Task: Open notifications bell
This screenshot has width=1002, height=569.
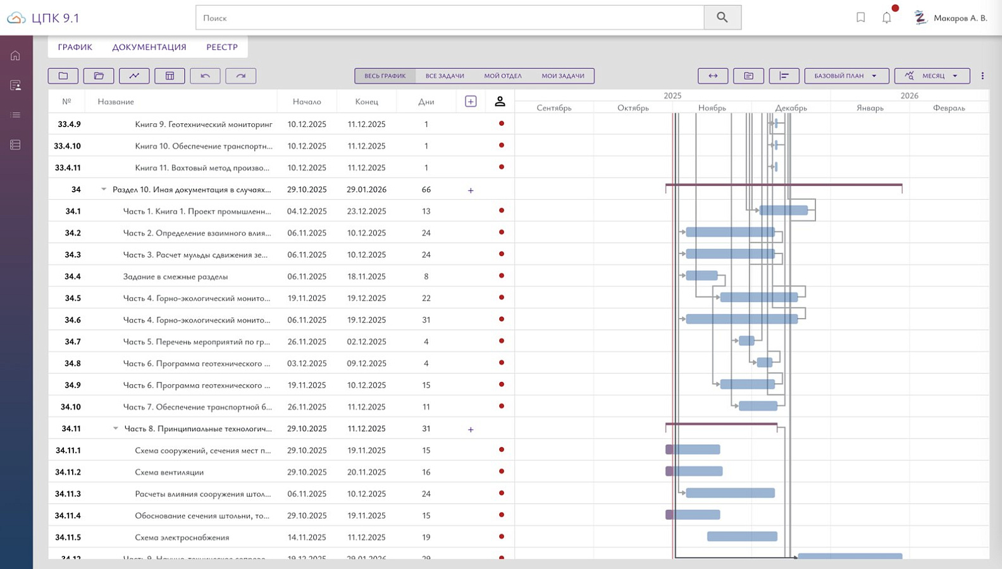Action: [887, 18]
